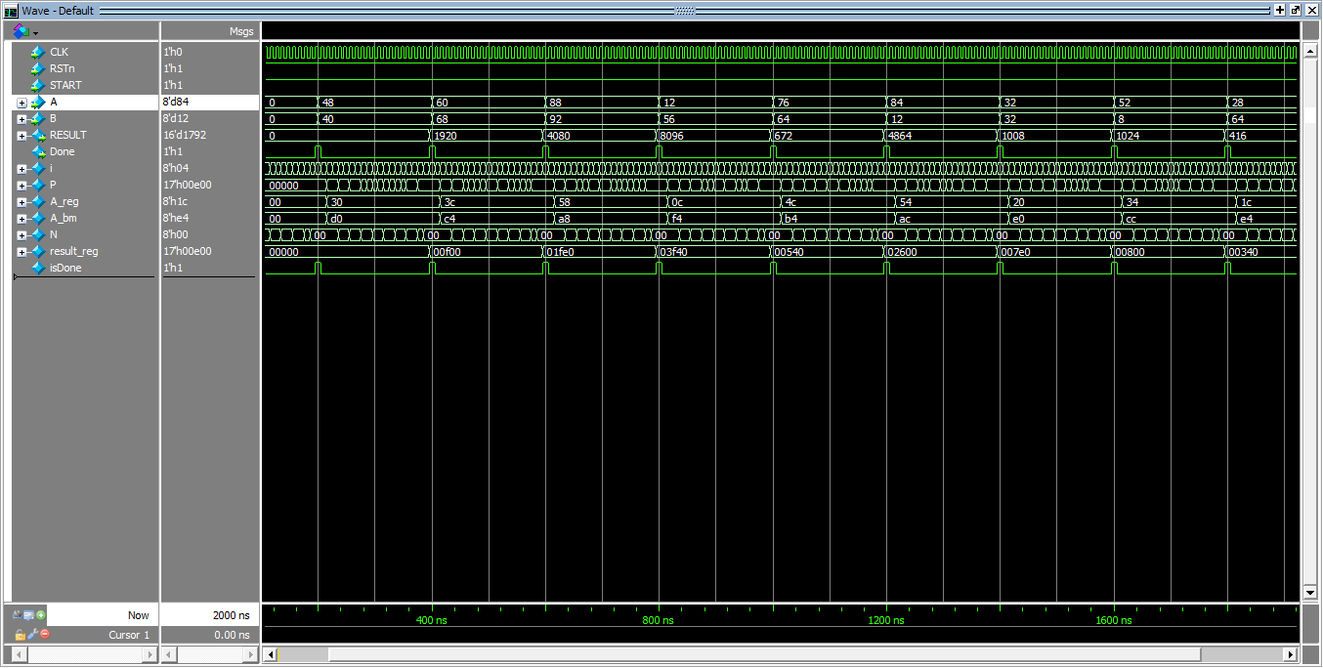This screenshot has height=668, width=1323.
Task: Click the insert cursor green plus icon
Action: 41,615
